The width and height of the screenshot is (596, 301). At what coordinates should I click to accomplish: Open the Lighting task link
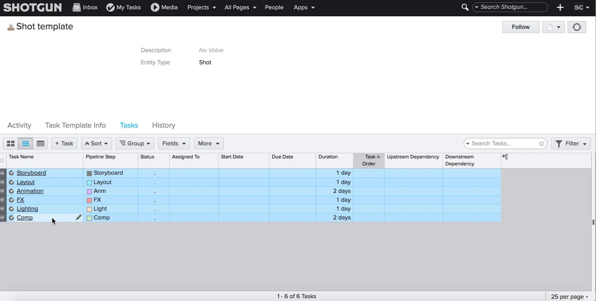[x=27, y=209]
